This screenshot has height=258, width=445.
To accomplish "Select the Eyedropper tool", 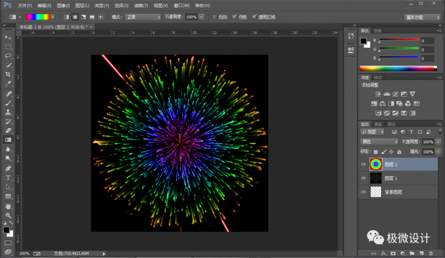I will coord(8,83).
